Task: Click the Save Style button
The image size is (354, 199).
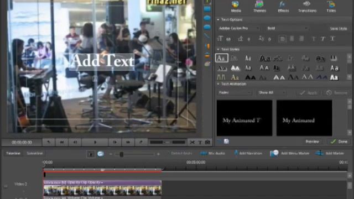Action: coord(338,29)
